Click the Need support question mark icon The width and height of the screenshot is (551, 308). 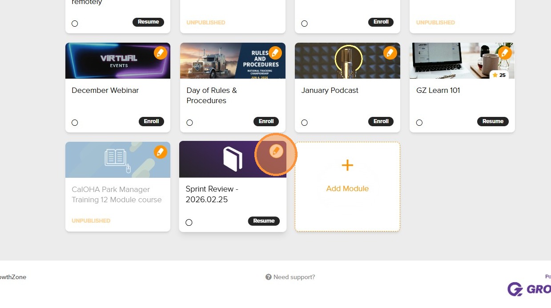point(269,277)
